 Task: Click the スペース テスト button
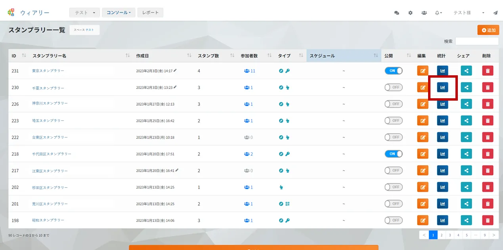pos(84,30)
